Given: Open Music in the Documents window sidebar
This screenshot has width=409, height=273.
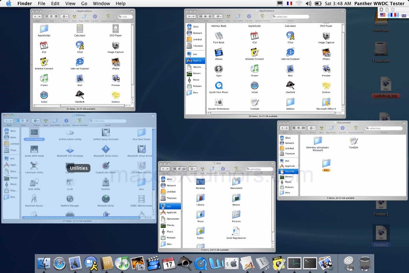Looking at the screenshot, I should click(289, 182).
